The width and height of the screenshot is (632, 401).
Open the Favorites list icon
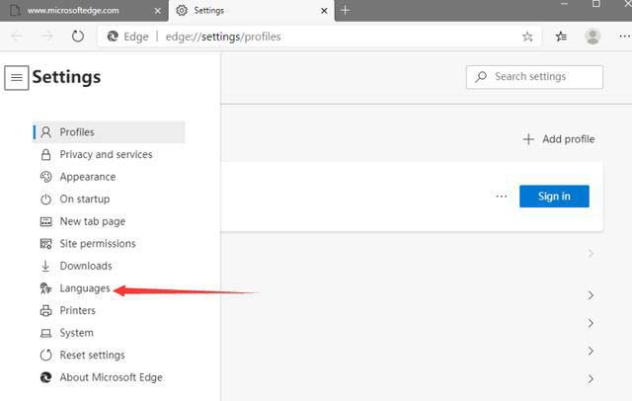click(x=561, y=37)
